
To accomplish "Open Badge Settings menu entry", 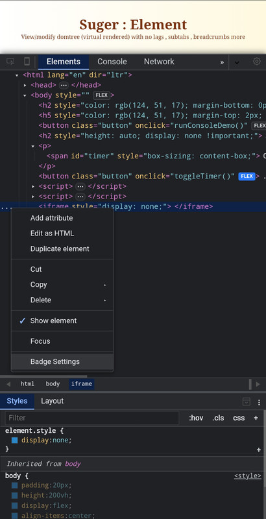I will click(62, 361).
